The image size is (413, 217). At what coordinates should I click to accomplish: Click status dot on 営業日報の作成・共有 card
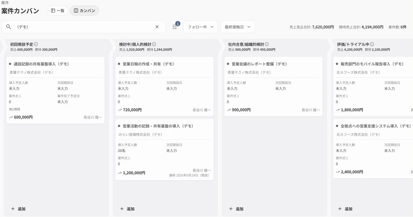tap(119, 64)
